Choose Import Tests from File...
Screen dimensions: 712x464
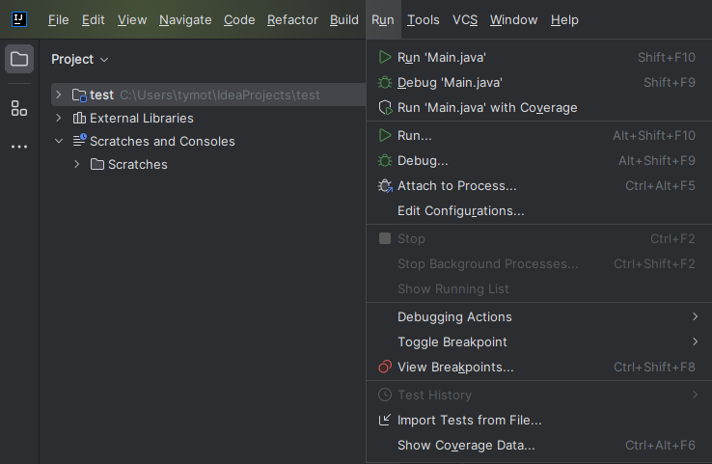click(539, 420)
